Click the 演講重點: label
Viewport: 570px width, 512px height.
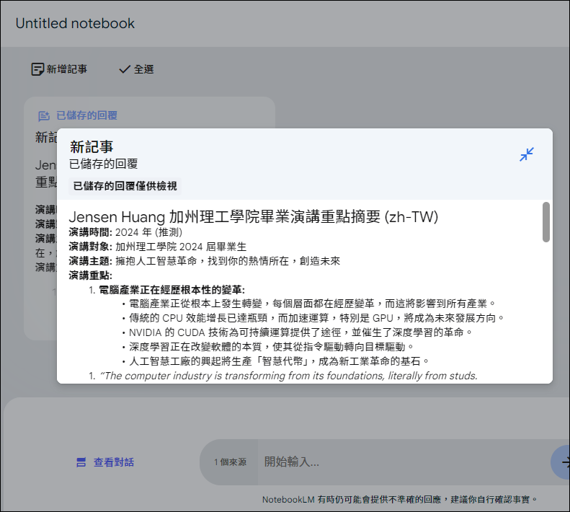tap(91, 275)
